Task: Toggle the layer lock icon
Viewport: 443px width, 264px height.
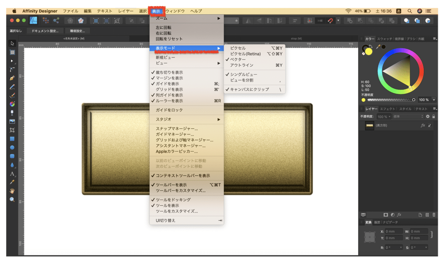Action: (433, 116)
